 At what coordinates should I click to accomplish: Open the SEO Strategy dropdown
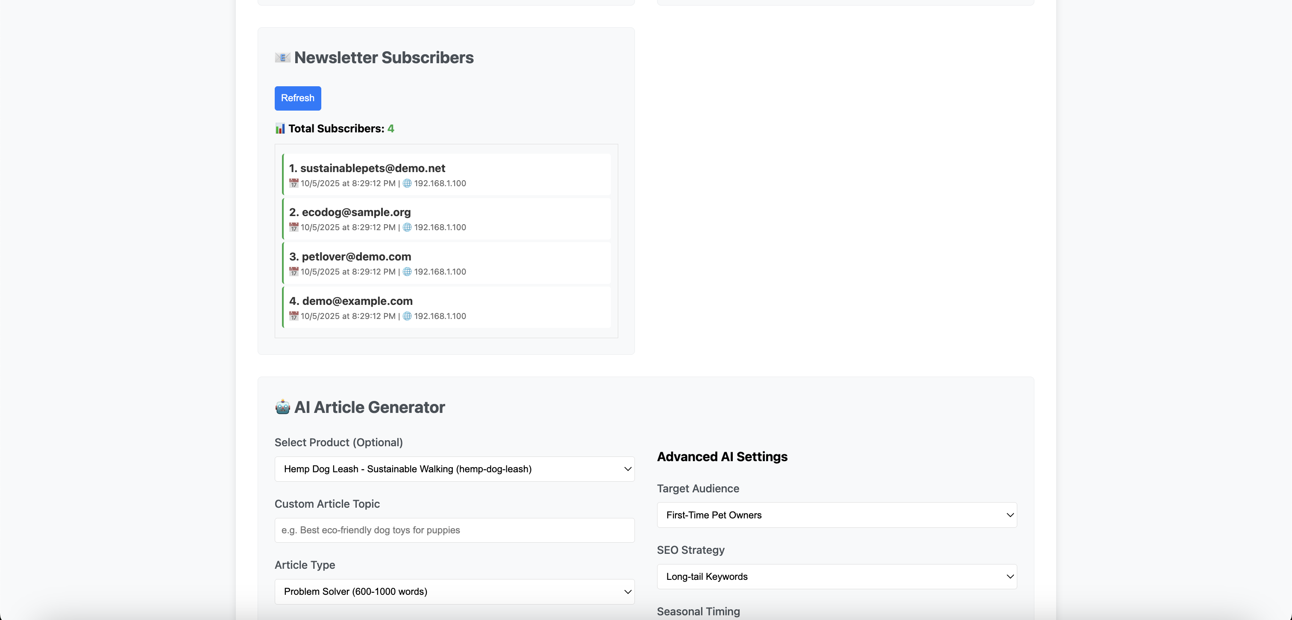(x=836, y=576)
